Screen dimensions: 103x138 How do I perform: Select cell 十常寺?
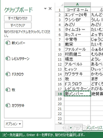point(77,40)
